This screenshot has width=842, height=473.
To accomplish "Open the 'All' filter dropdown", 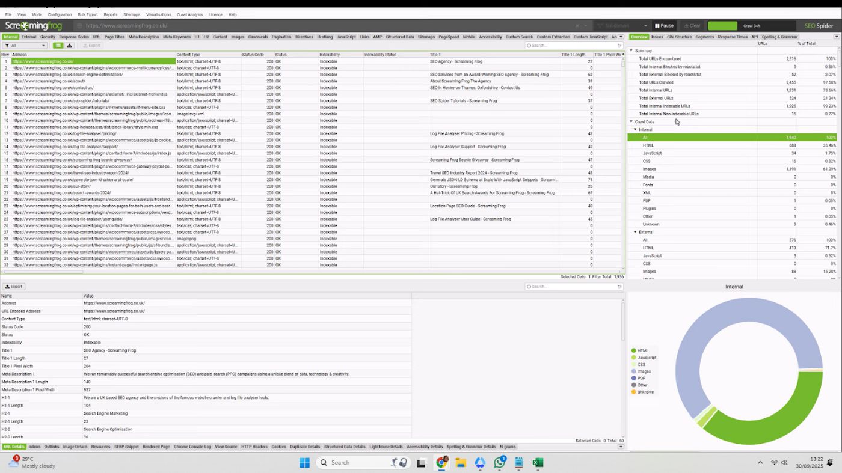I will tap(25, 46).
